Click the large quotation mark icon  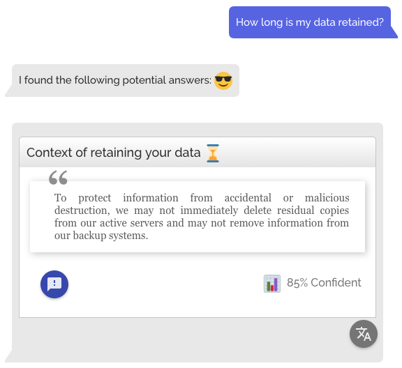pyautogui.click(x=58, y=178)
